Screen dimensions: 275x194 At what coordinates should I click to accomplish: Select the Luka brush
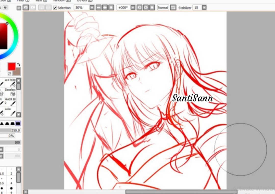[x=10, y=112]
